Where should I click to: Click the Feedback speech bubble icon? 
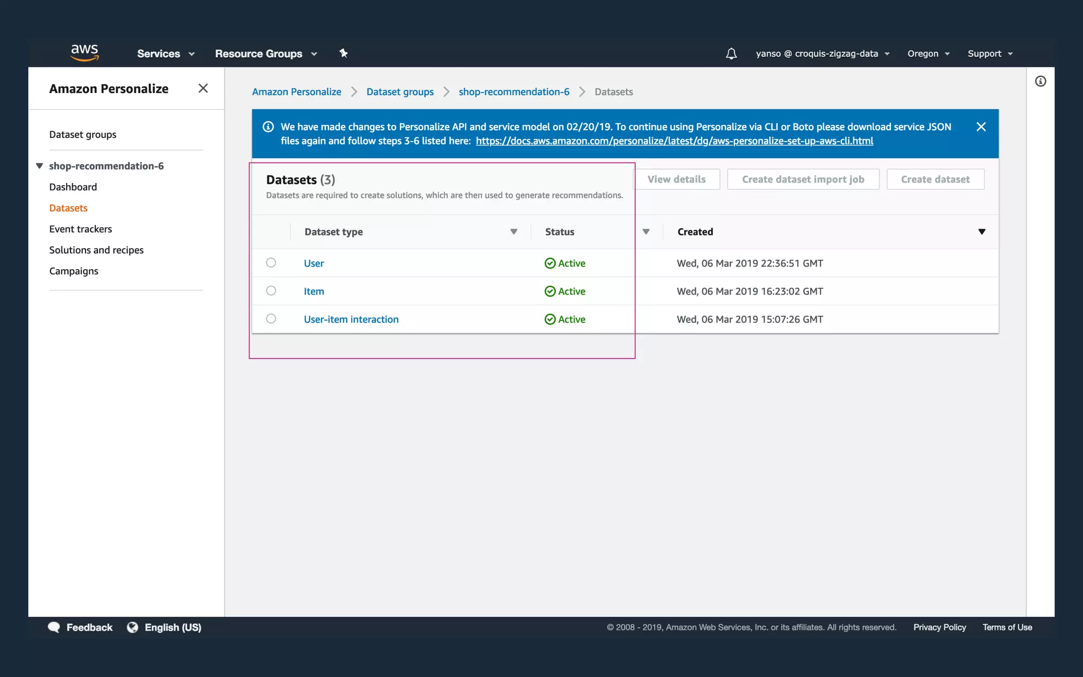pos(54,627)
